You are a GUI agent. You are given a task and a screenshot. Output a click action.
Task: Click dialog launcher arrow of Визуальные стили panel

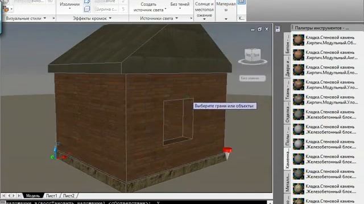(53, 18)
